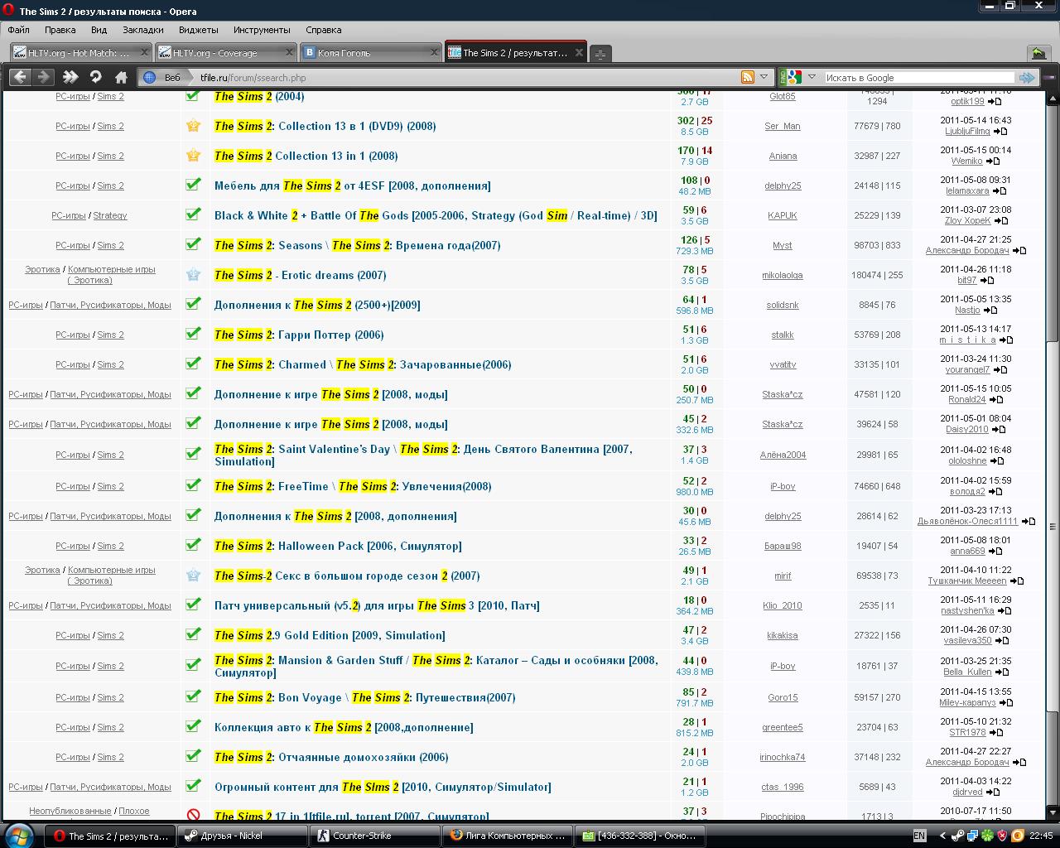Click the orange tray icon beside the clock

[x=1017, y=836]
